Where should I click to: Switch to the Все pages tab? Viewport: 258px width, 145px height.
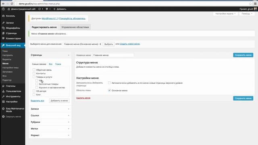tap(51, 64)
